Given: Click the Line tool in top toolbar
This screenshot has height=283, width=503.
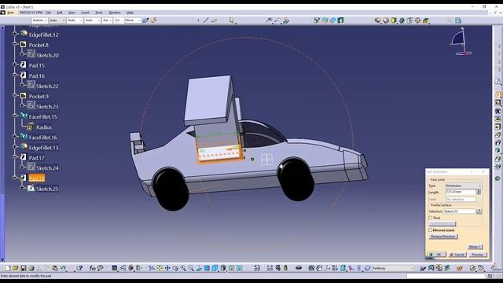Looking at the screenshot, I should [206, 20].
